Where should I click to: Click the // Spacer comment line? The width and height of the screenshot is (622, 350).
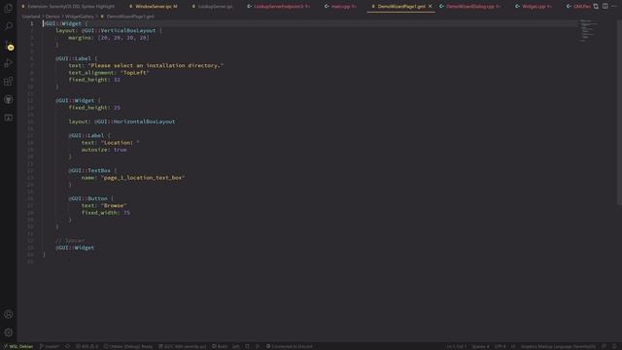point(70,240)
